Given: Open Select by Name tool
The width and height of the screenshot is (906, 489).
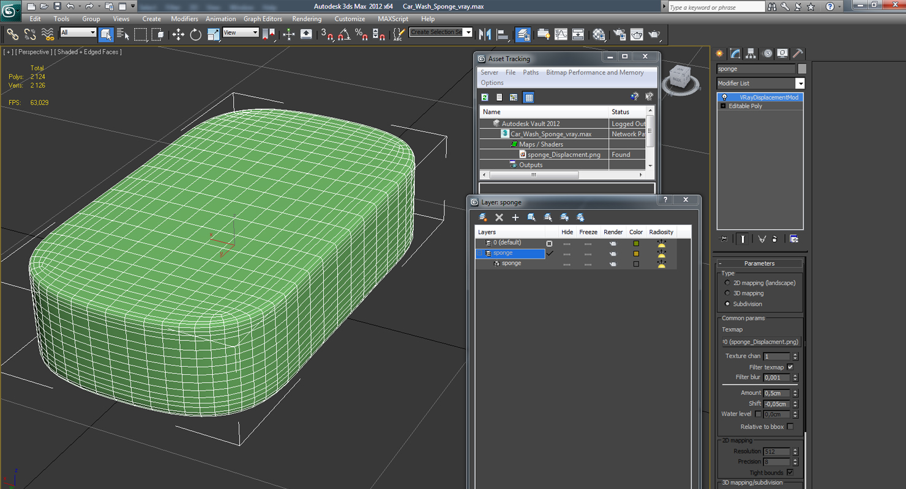Looking at the screenshot, I should (x=122, y=34).
